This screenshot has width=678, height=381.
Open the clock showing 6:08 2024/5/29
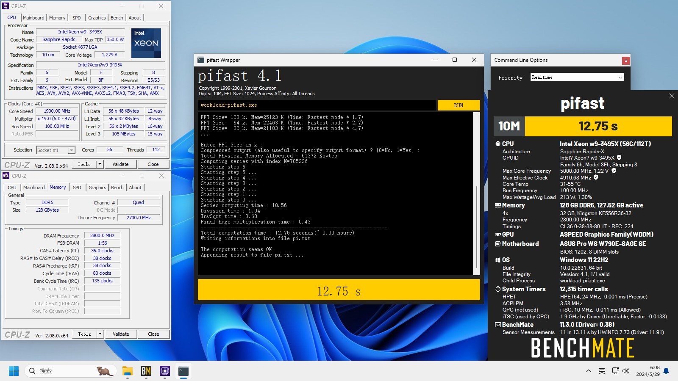click(648, 371)
